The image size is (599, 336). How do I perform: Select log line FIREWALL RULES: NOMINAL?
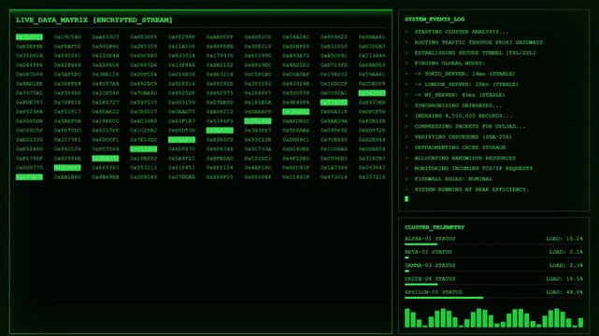click(x=453, y=179)
